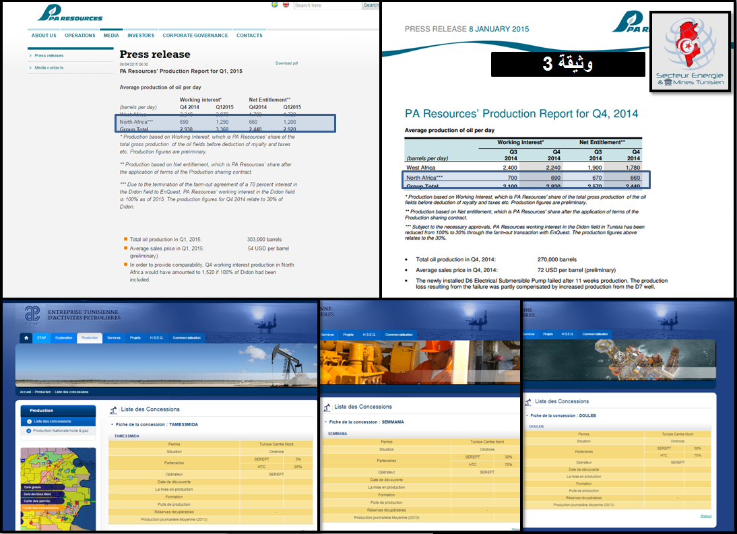Select the MEDIA menu item
737x534 pixels.
[x=111, y=35]
